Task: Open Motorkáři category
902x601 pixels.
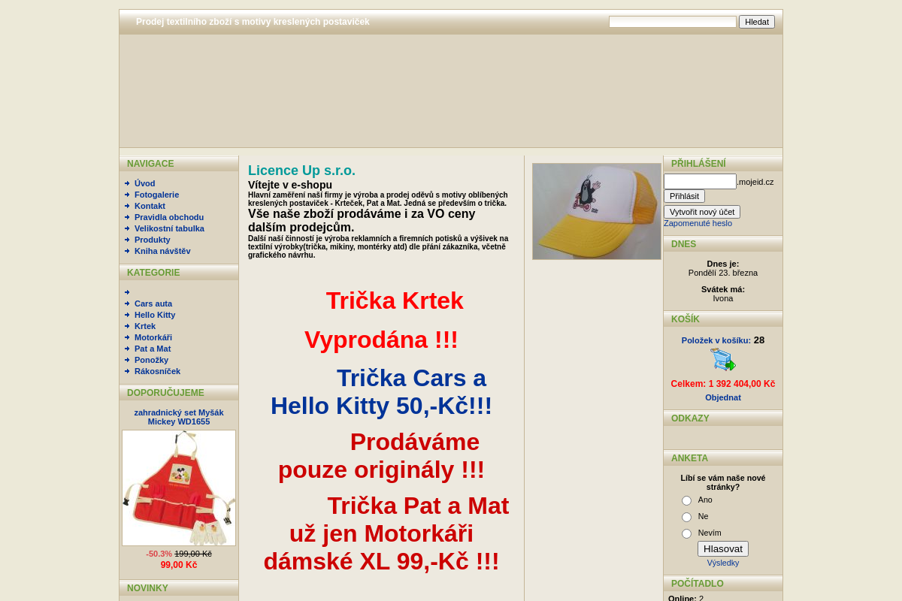Action: (x=153, y=337)
